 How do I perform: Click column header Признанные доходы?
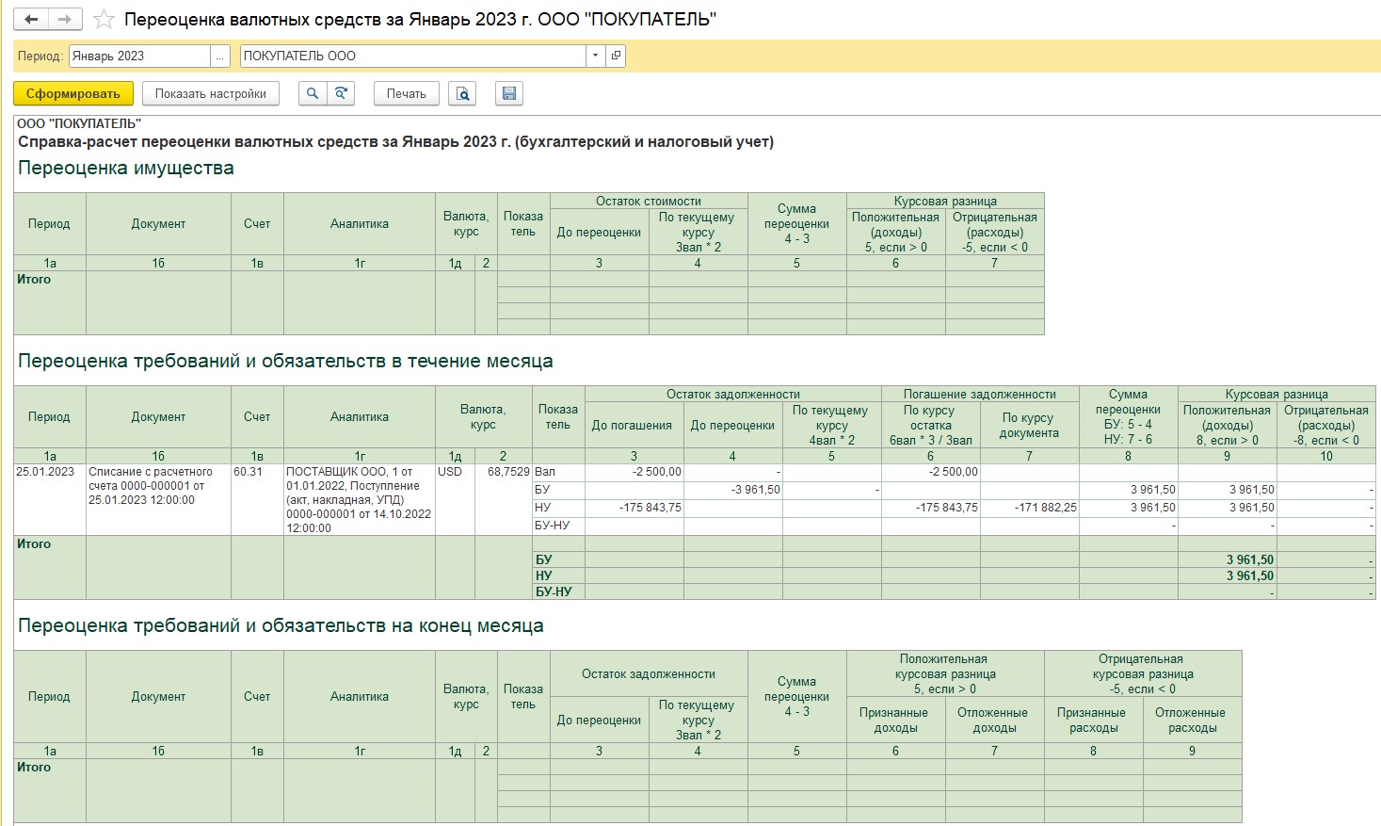[x=895, y=721]
